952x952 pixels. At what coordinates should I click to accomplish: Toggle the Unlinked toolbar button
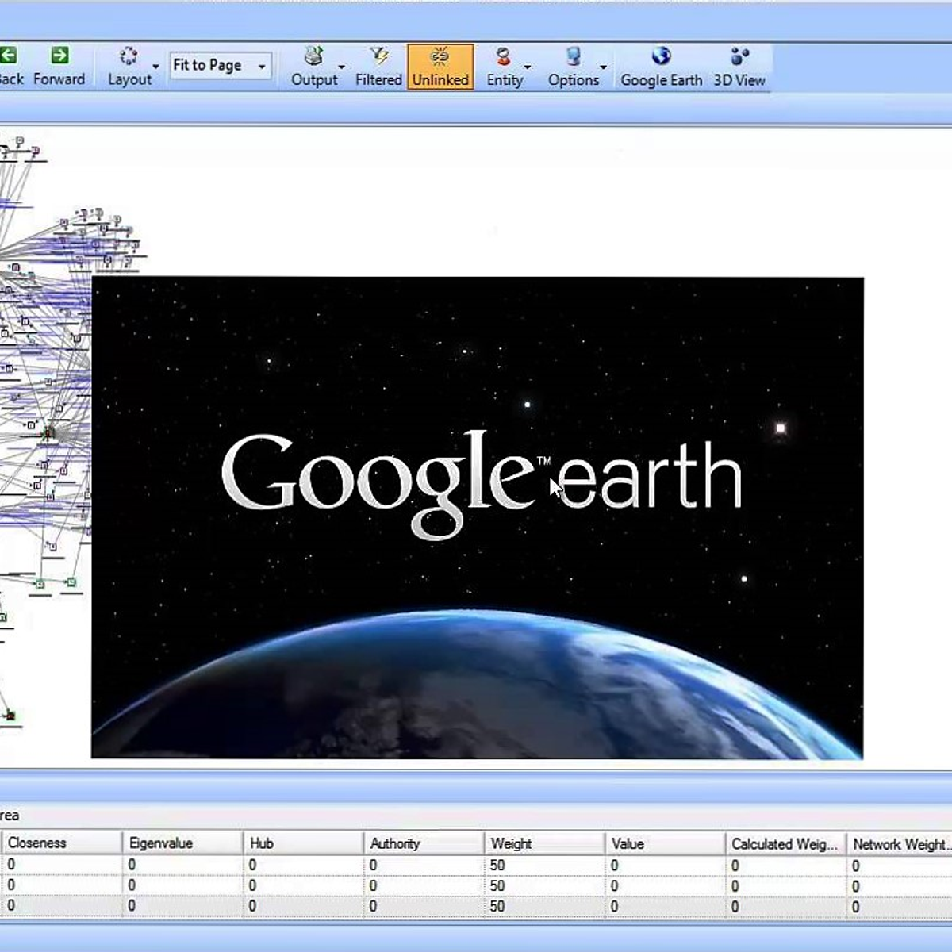(440, 66)
